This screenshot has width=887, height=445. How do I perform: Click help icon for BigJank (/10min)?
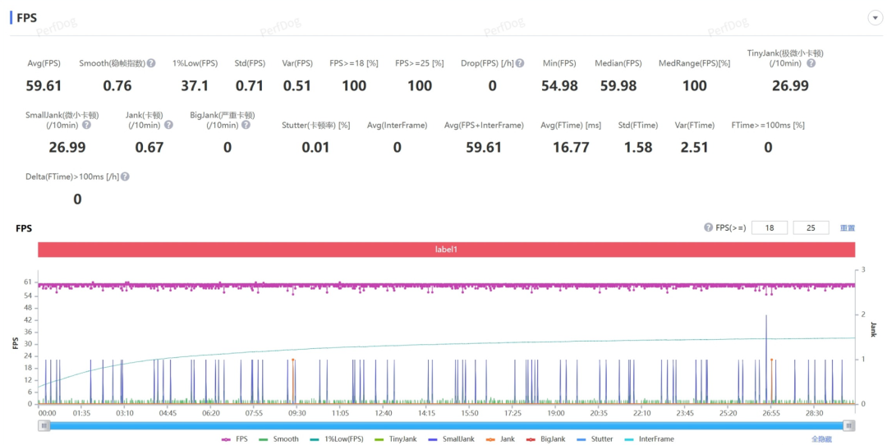coord(246,125)
